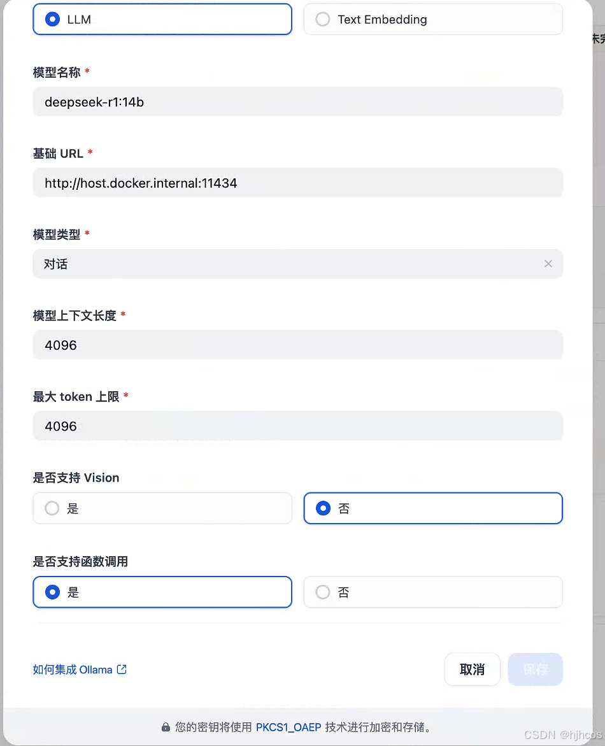Click the 取消 cancel button
Screen dimensions: 605x746
coord(473,670)
